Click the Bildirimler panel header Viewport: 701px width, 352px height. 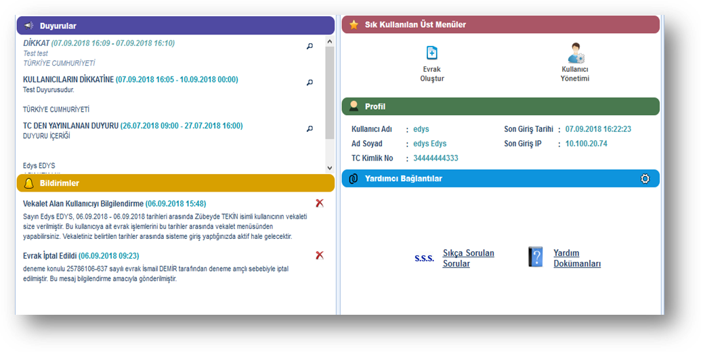tap(175, 183)
